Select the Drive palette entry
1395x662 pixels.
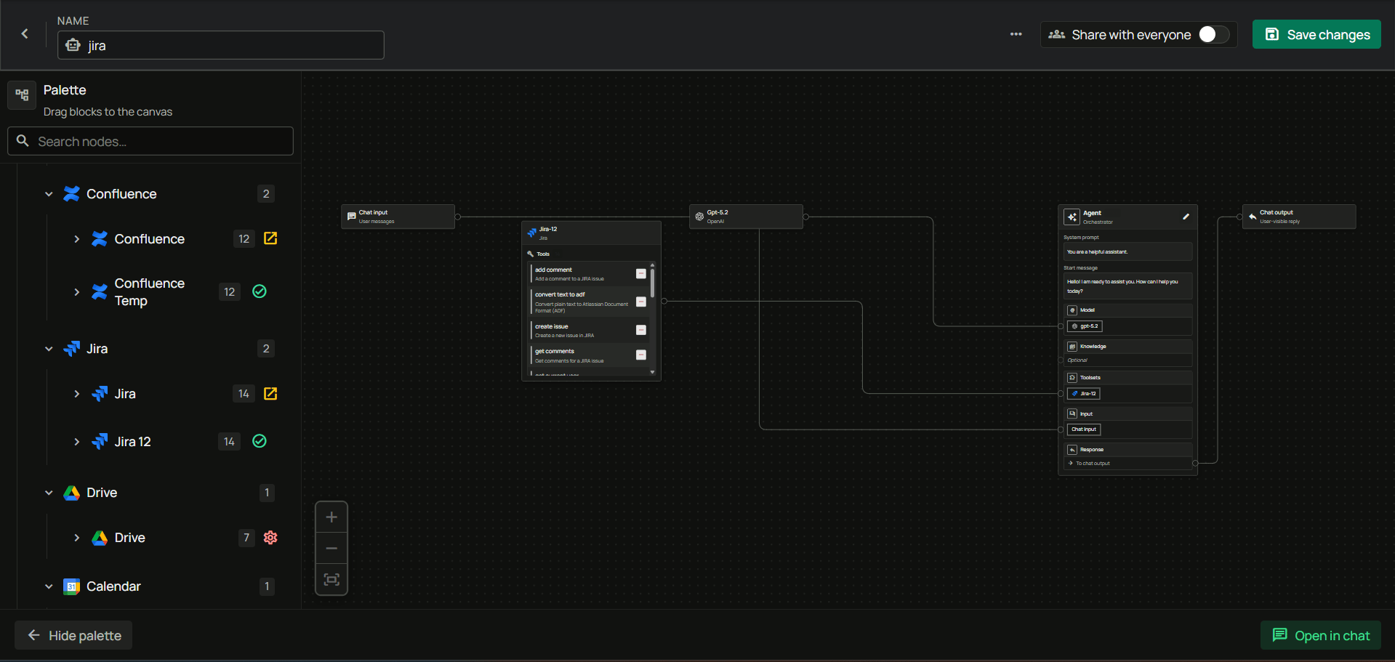click(x=129, y=538)
